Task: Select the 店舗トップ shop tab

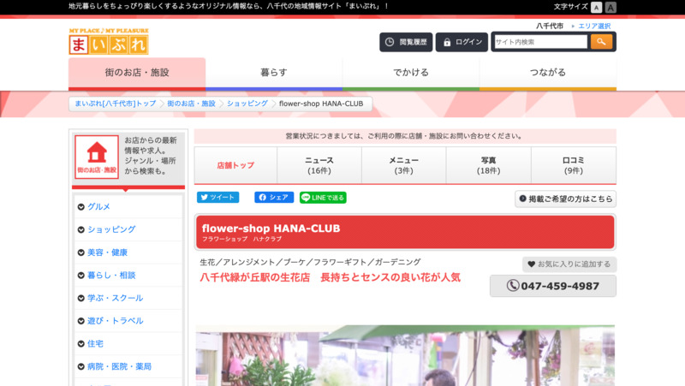Action: pos(235,165)
